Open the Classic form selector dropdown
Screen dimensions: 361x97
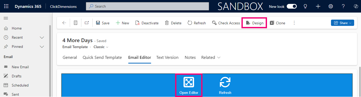(x=101, y=47)
